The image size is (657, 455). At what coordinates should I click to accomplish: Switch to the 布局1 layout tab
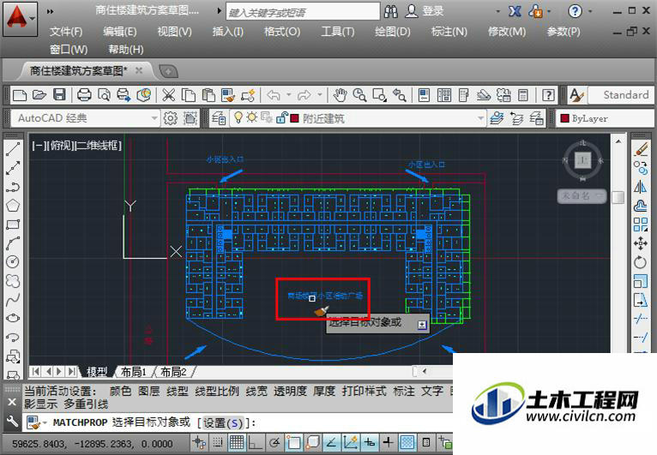133,371
